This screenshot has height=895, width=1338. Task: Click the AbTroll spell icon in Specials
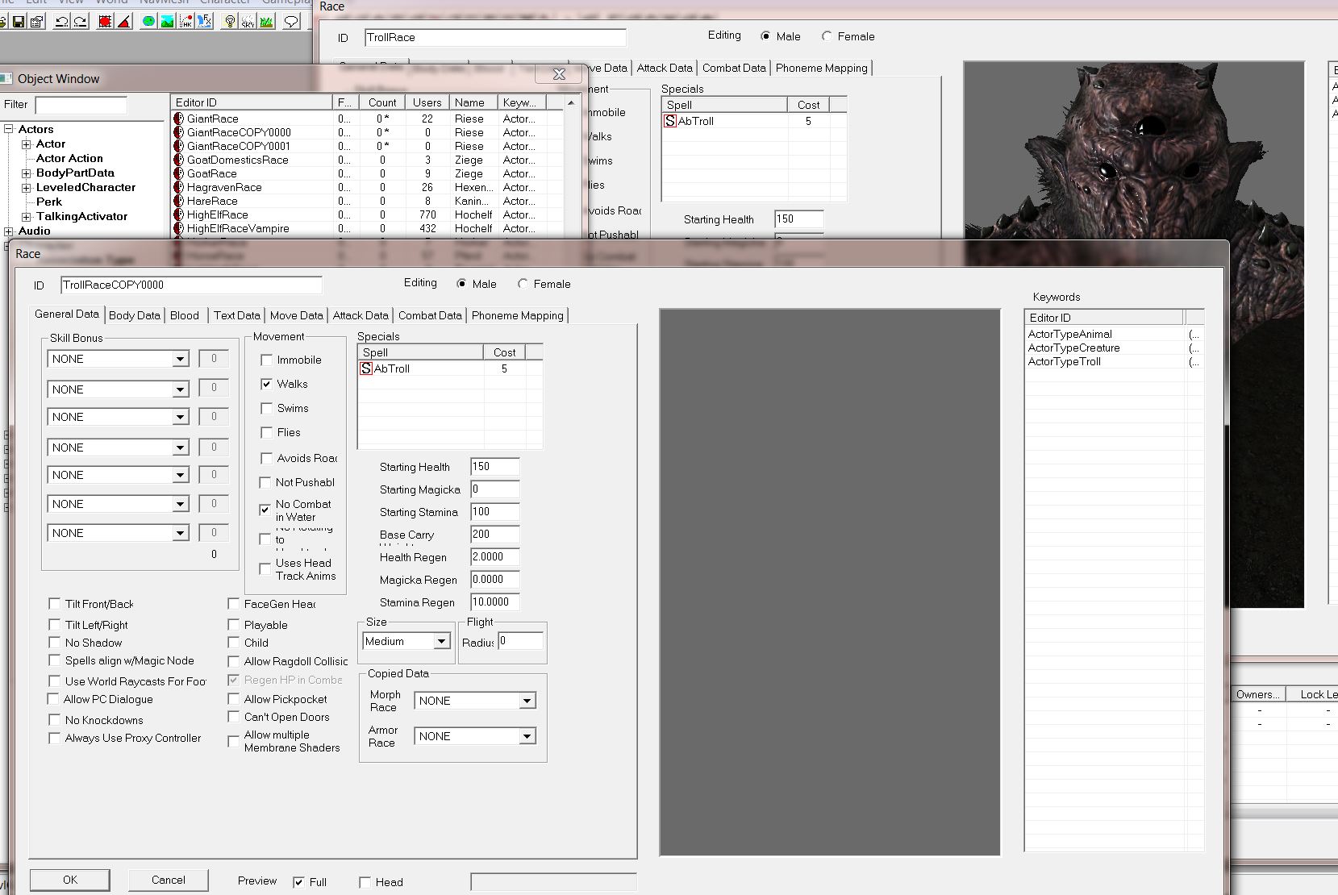pyautogui.click(x=366, y=368)
